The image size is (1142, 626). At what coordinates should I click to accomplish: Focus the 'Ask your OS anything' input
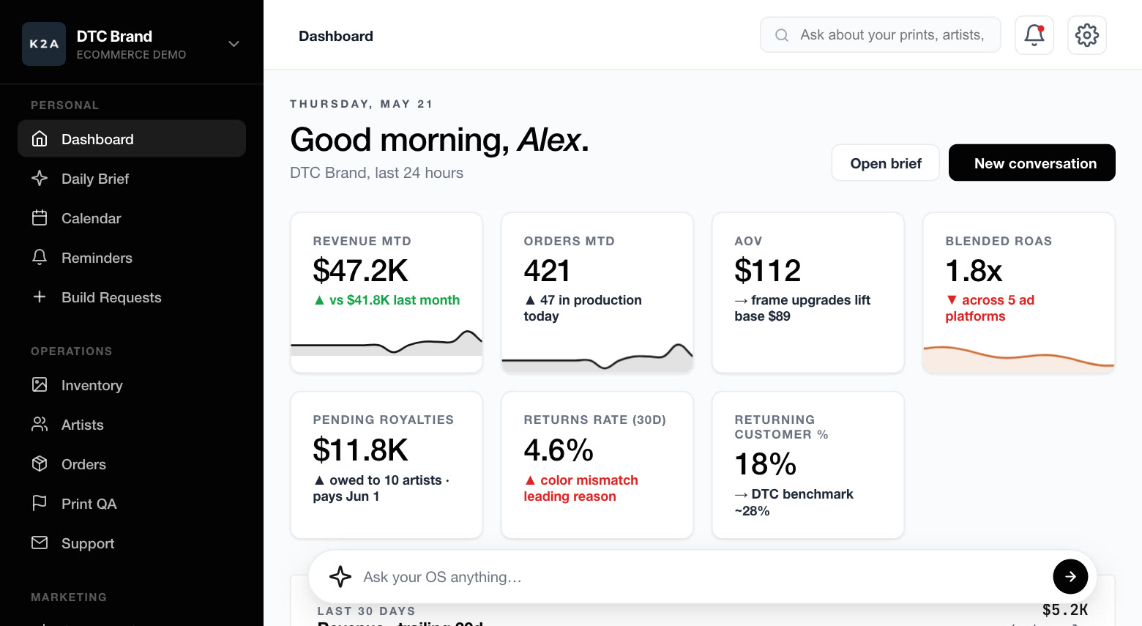tap(703, 577)
